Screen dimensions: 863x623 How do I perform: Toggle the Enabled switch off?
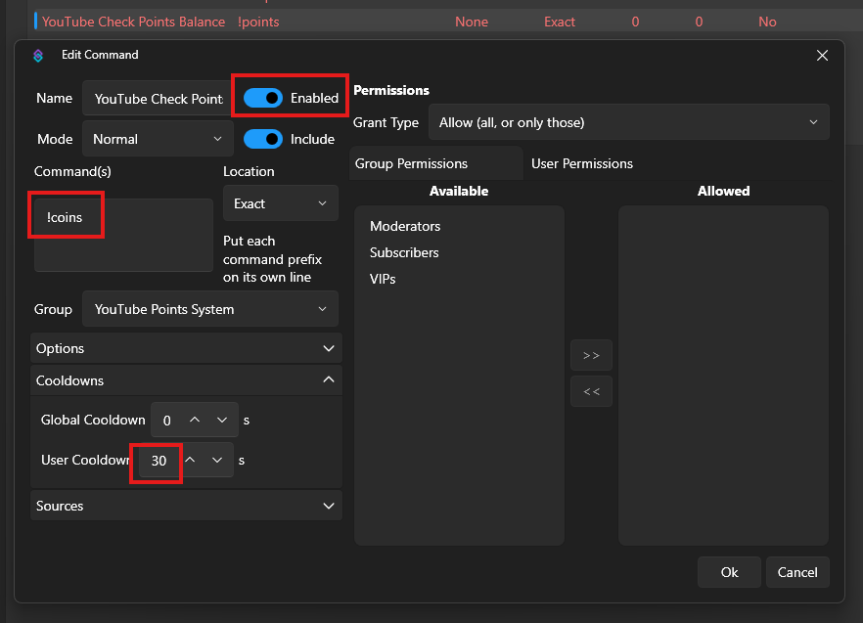point(263,98)
